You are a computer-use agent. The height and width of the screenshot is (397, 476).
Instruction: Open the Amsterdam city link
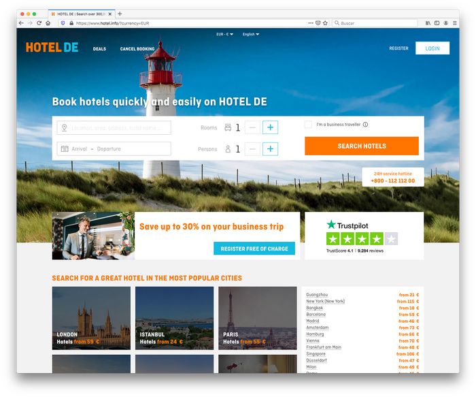(318, 328)
